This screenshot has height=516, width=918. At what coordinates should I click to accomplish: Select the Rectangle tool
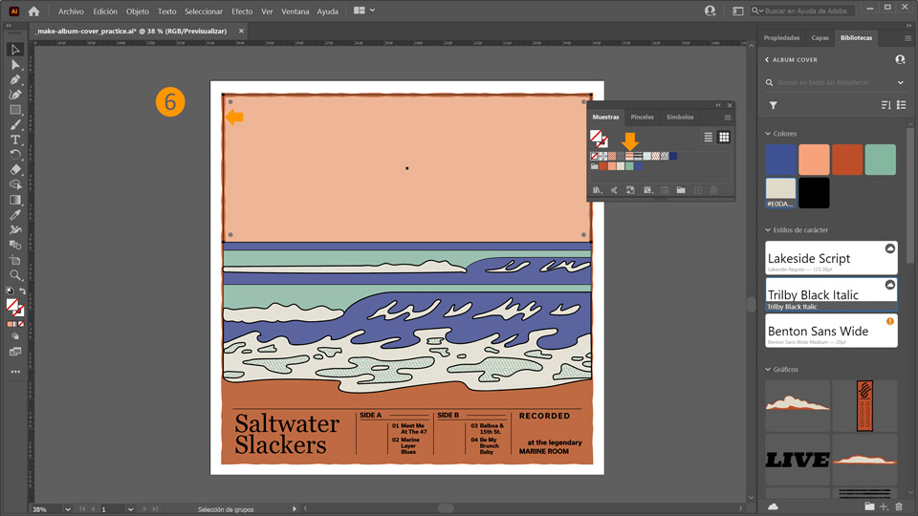(x=15, y=110)
